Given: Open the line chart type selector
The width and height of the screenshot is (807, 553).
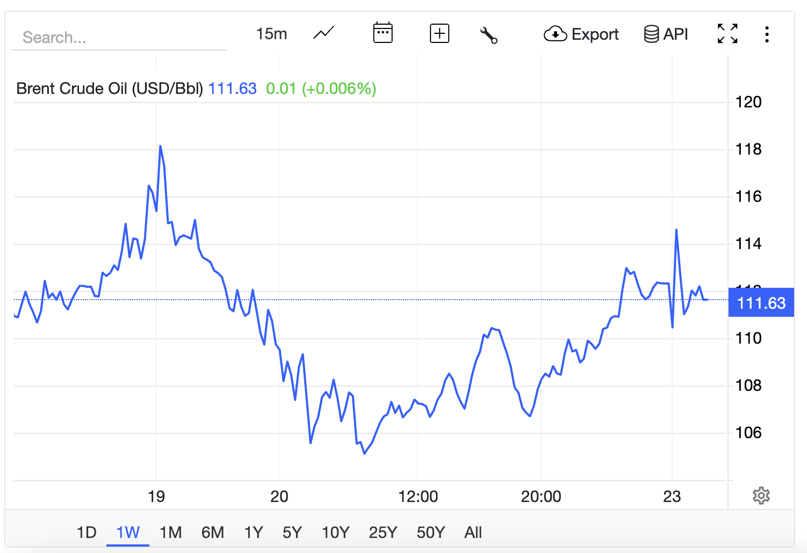Looking at the screenshot, I should [323, 33].
